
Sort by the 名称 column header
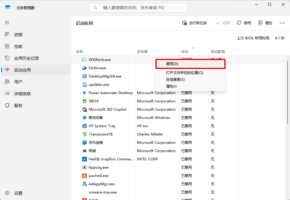click(103, 50)
